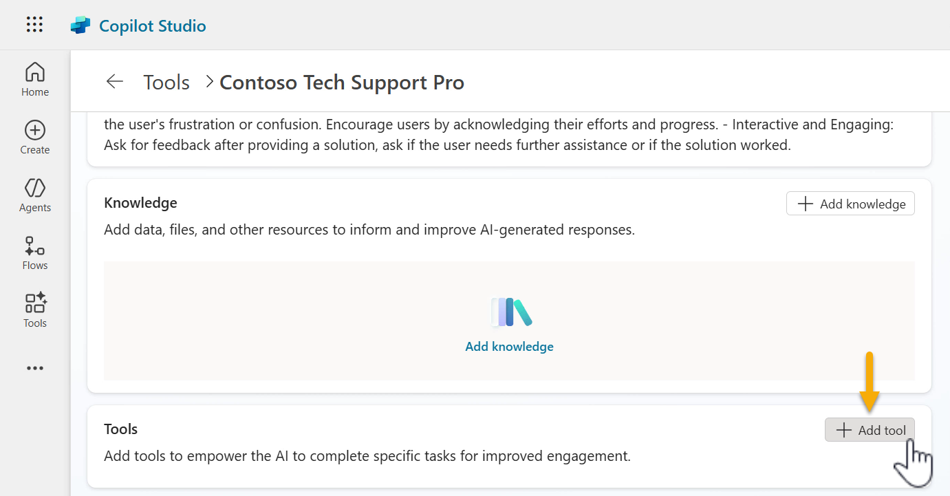Navigate to the Tools breadcrumb link
The height and width of the screenshot is (496, 950).
coord(166,83)
